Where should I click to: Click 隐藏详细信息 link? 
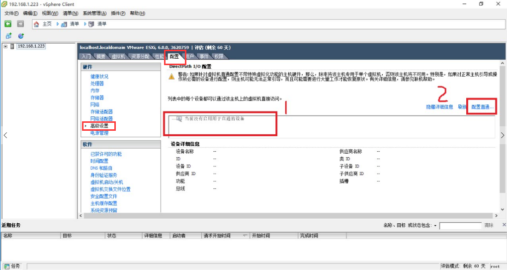439,107
